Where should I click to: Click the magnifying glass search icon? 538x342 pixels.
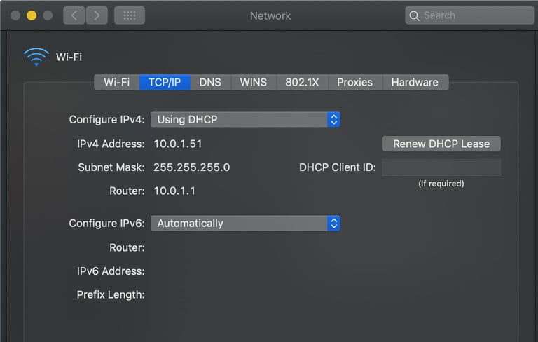point(415,15)
